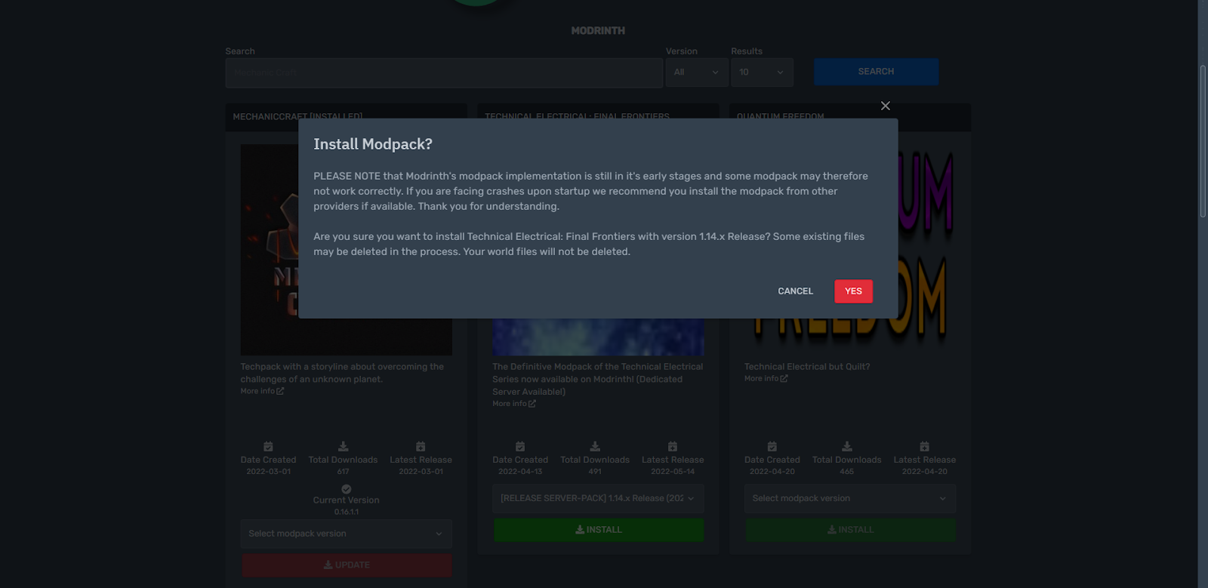Click Technical Electrical Date Created calendar icon

(x=520, y=447)
